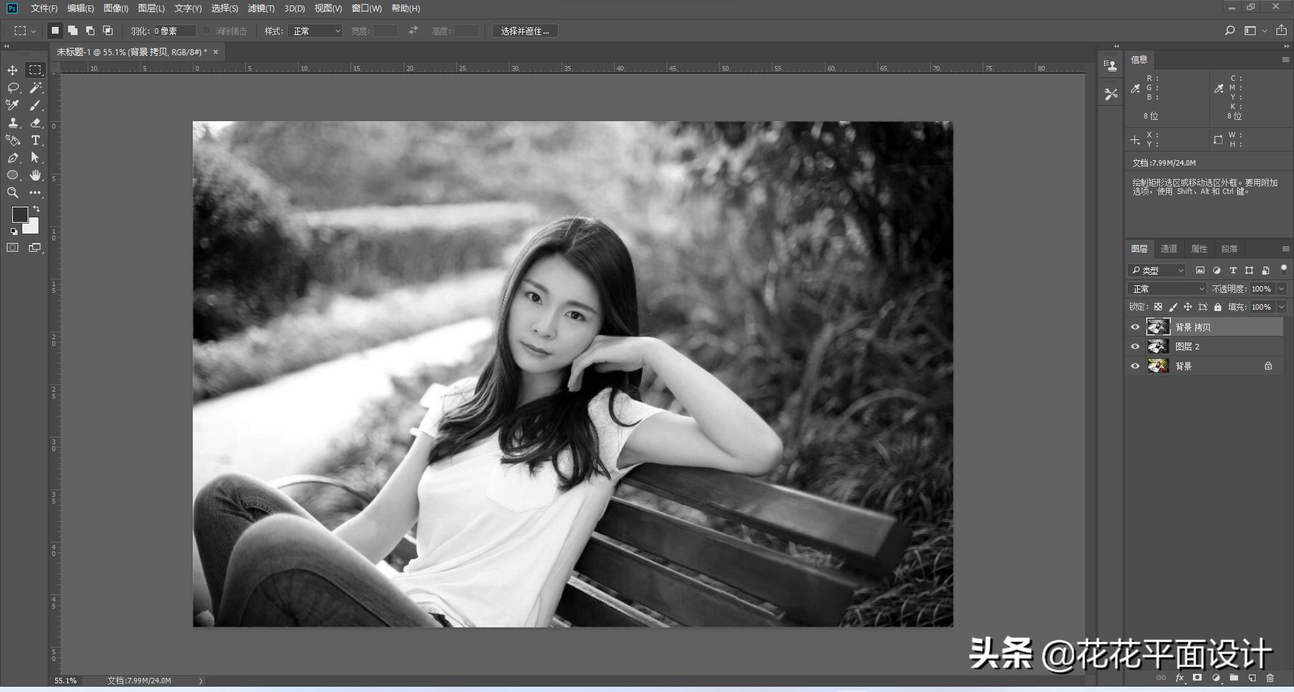Switch to the 通道 tab
The image size is (1294, 692).
tap(1169, 249)
